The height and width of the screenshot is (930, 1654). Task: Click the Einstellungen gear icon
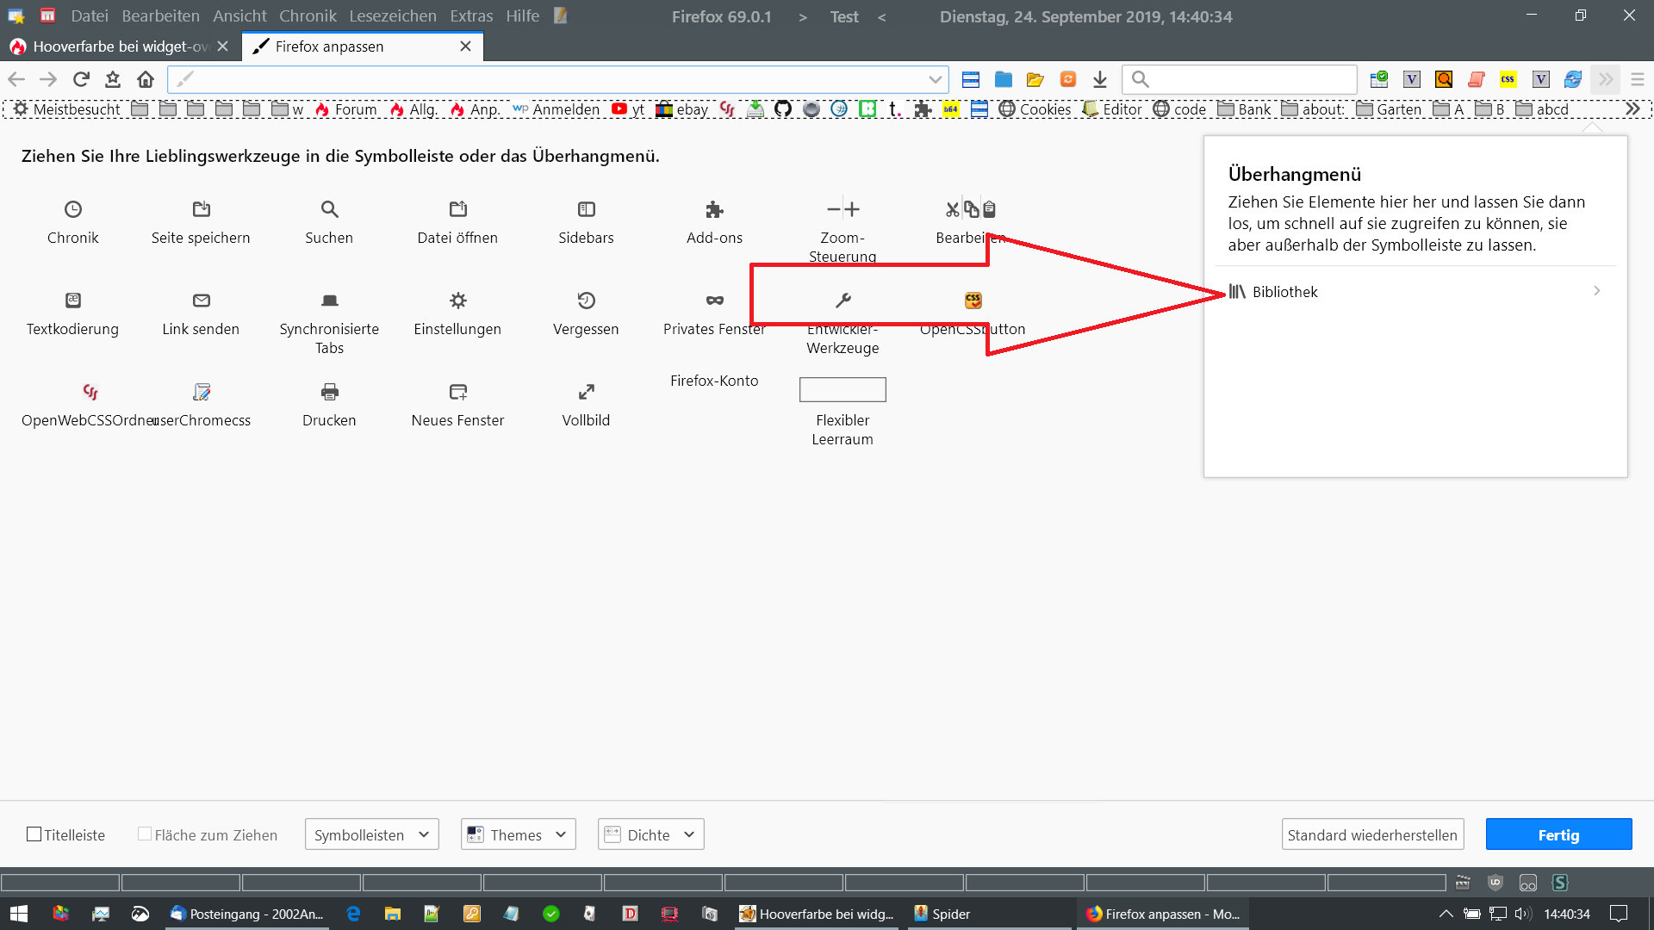click(457, 301)
